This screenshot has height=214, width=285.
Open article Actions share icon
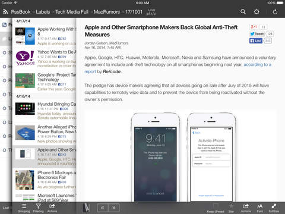pyautogui.click(x=246, y=208)
